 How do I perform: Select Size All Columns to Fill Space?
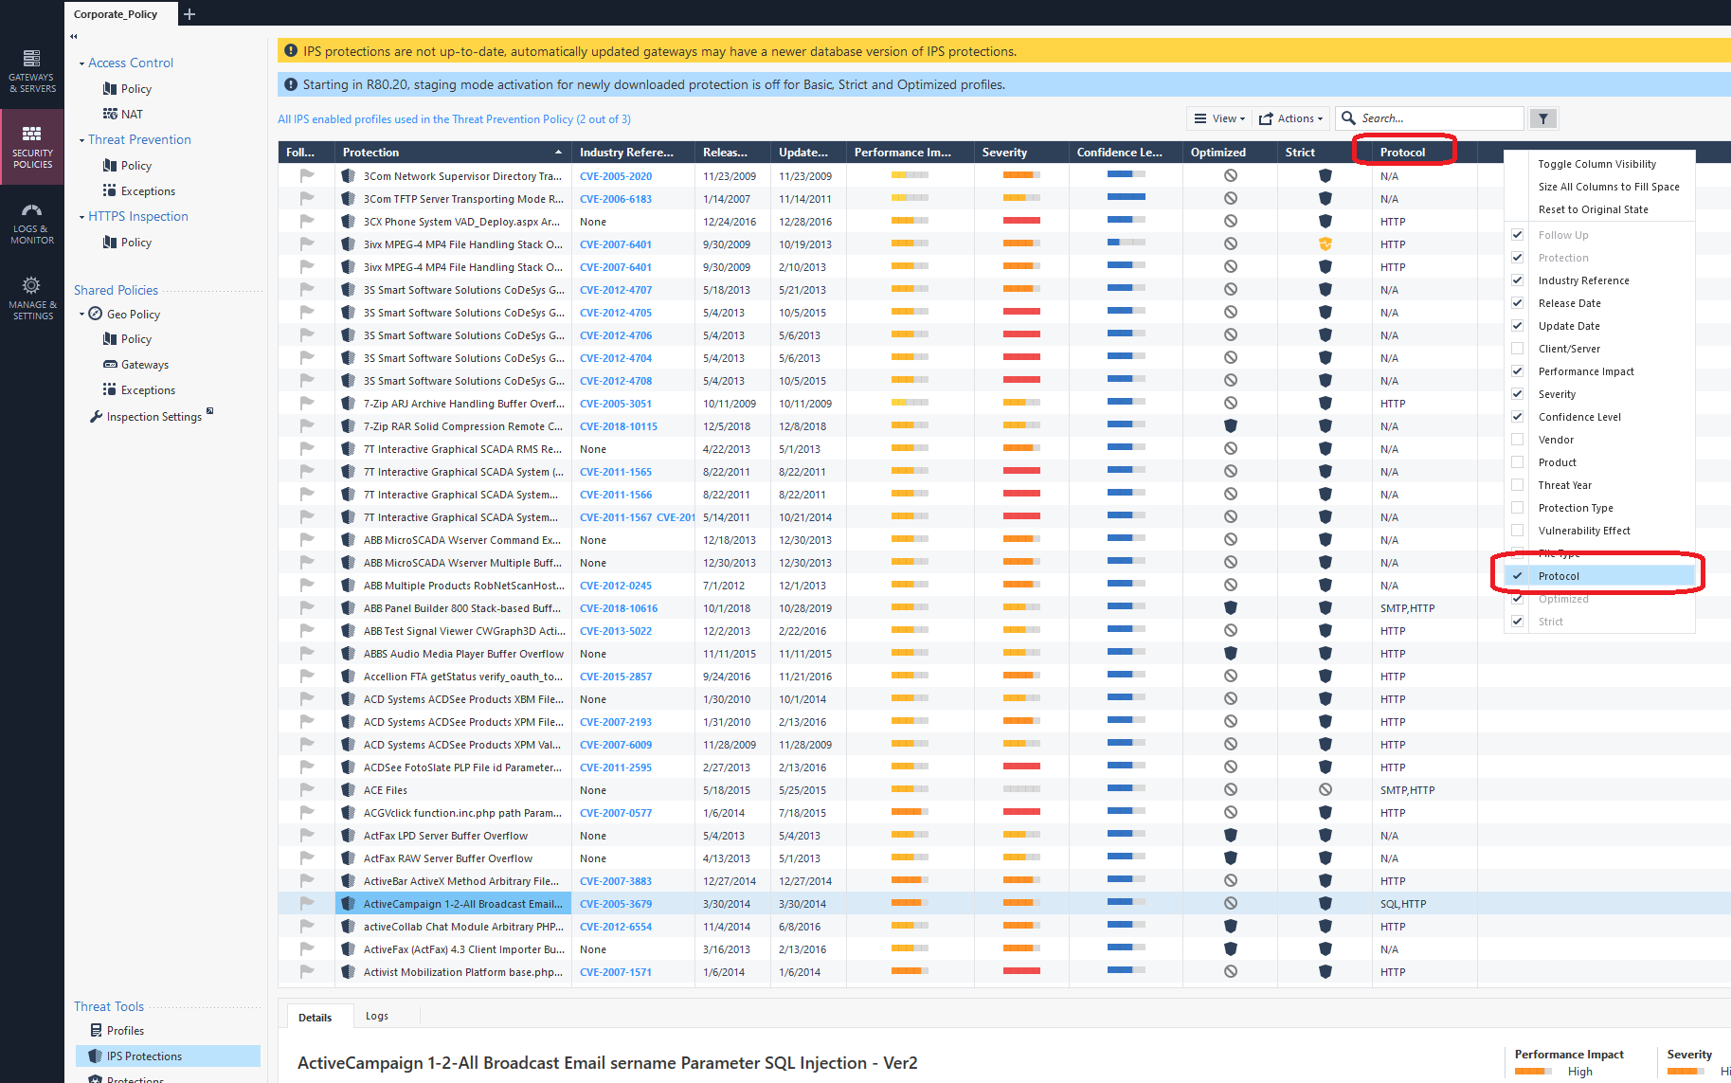point(1608,187)
